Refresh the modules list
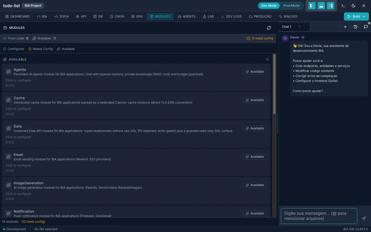 (x=269, y=28)
